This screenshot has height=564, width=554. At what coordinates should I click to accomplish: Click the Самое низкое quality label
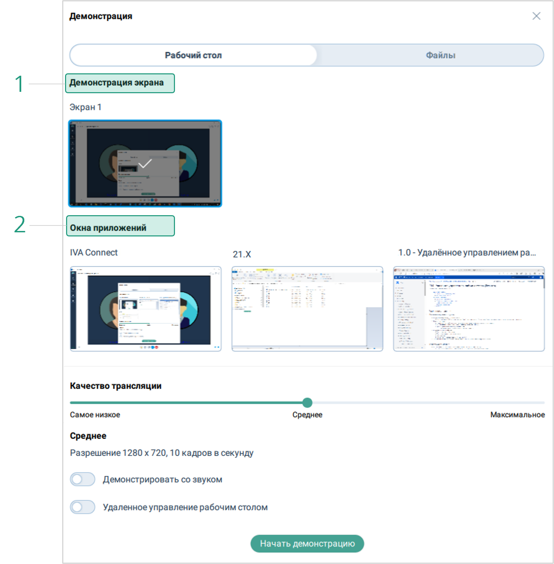[95, 415]
